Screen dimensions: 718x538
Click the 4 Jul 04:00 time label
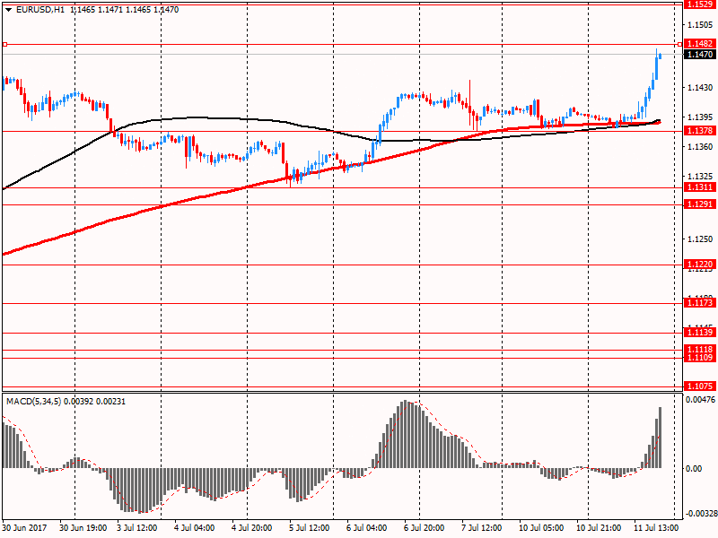coord(195,527)
